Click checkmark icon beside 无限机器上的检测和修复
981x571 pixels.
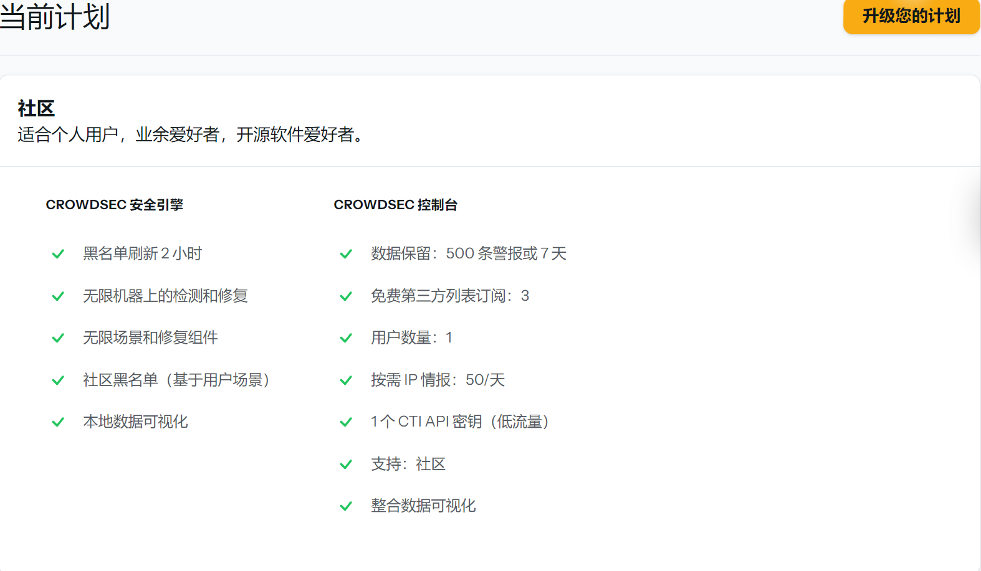point(58,296)
